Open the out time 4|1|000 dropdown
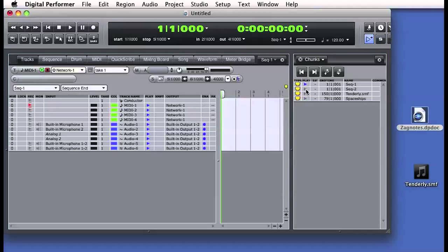 pos(244,39)
